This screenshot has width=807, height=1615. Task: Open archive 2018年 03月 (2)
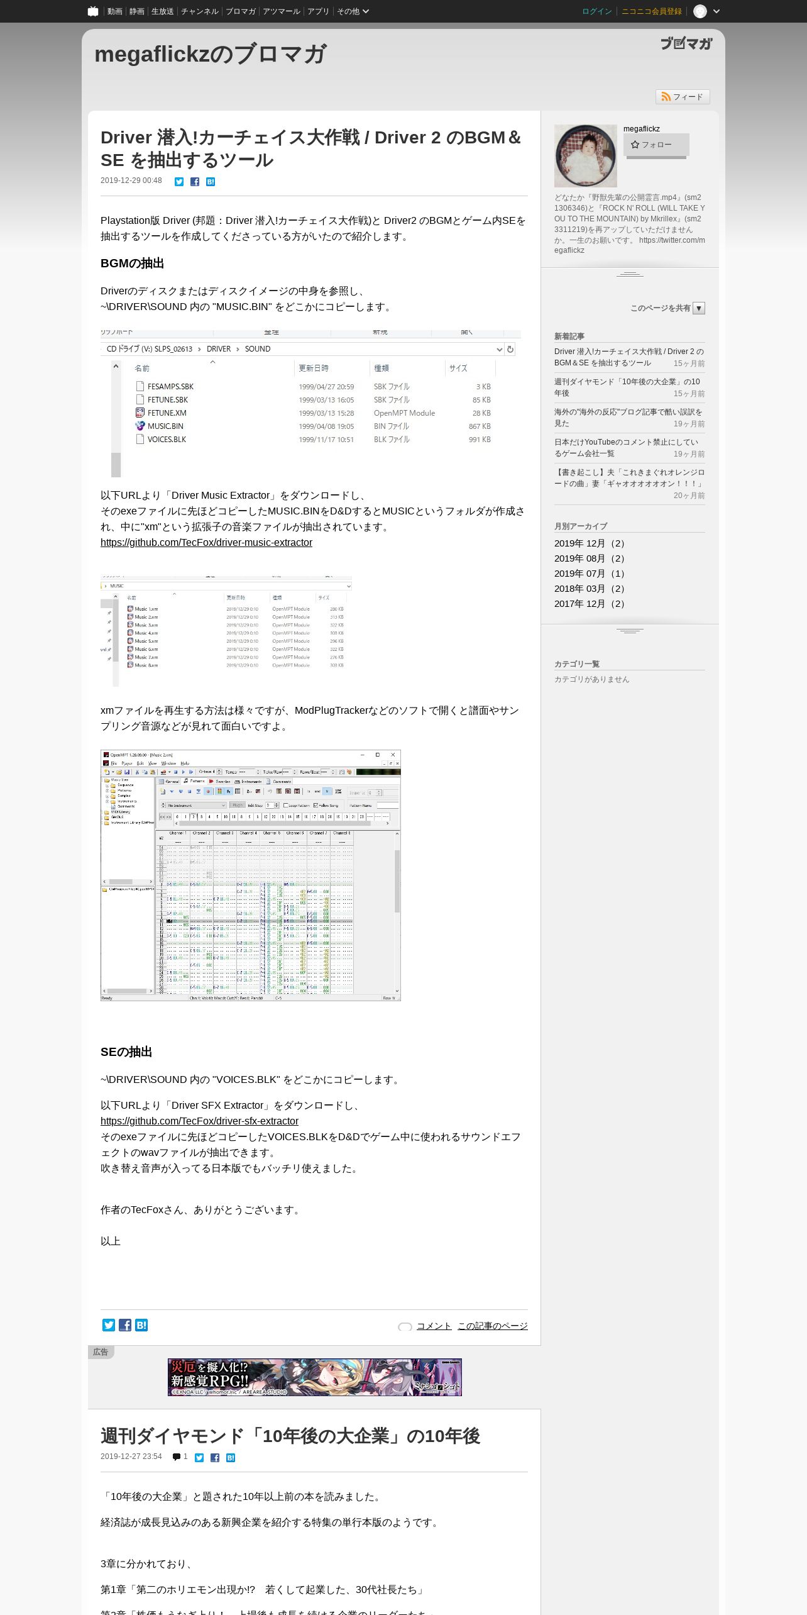(591, 589)
